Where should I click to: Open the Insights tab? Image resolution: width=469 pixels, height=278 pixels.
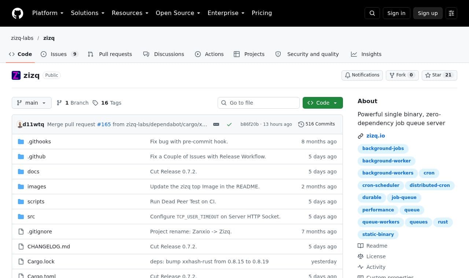click(x=366, y=54)
